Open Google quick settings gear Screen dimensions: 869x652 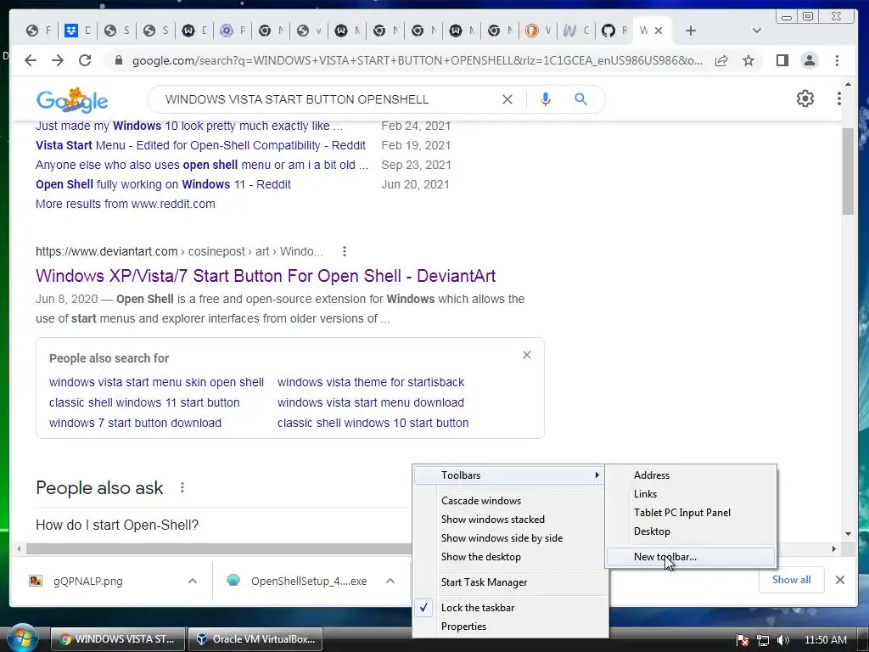[x=805, y=98]
